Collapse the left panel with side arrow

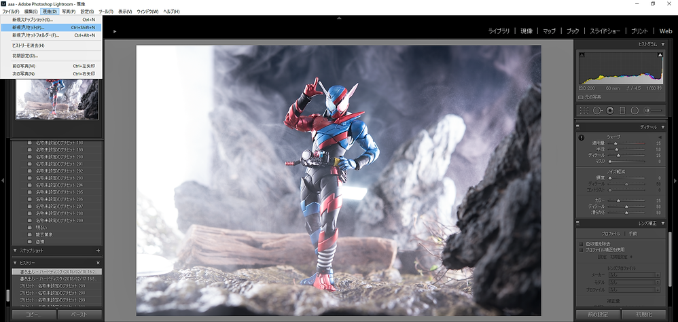pos(3,180)
